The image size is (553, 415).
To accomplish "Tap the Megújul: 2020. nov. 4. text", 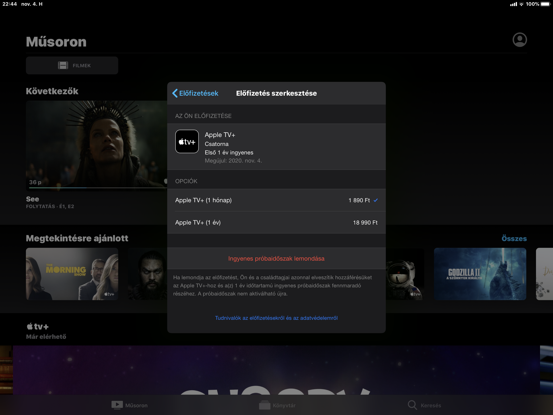I will coord(233,161).
